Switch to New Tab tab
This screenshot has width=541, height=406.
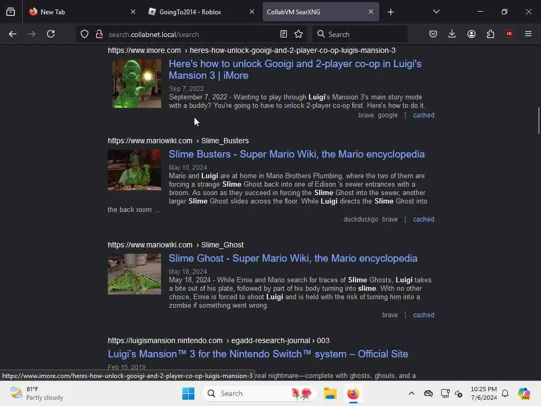pyautogui.click(x=82, y=12)
